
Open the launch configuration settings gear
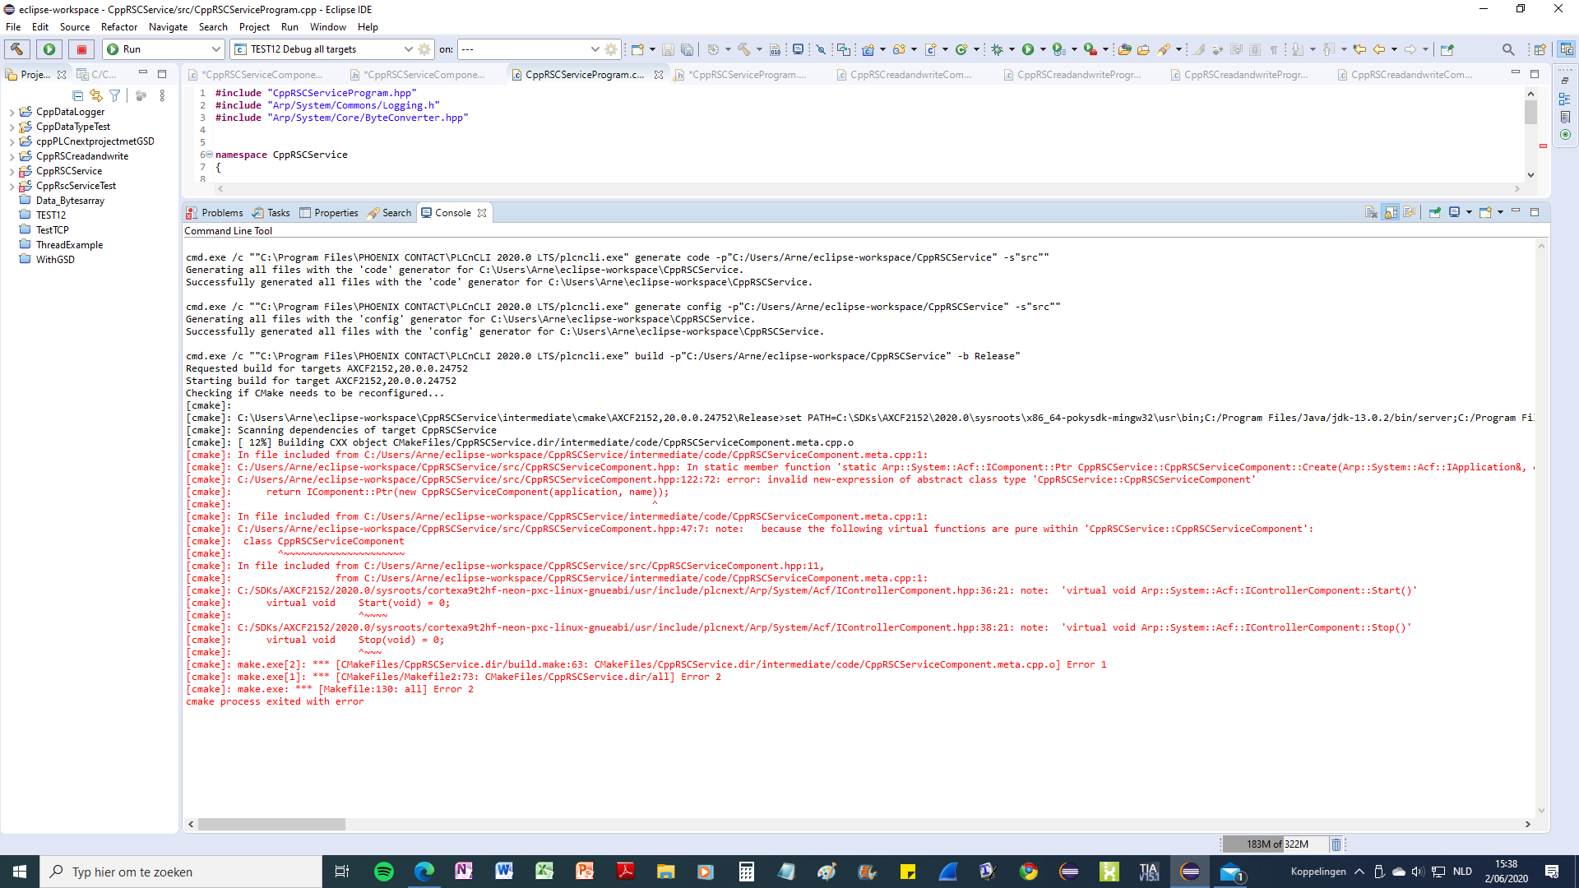(424, 49)
